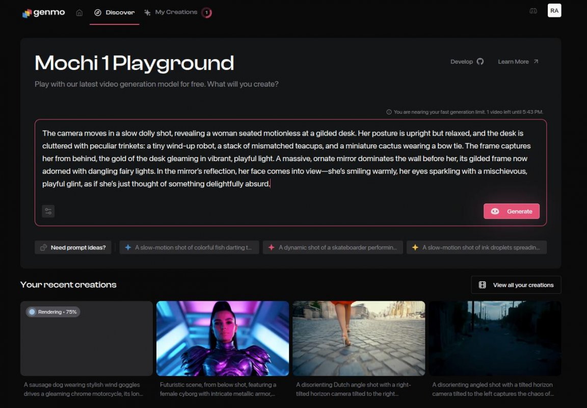Open the Develop GitHub link
This screenshot has width=587, height=408.
click(467, 62)
